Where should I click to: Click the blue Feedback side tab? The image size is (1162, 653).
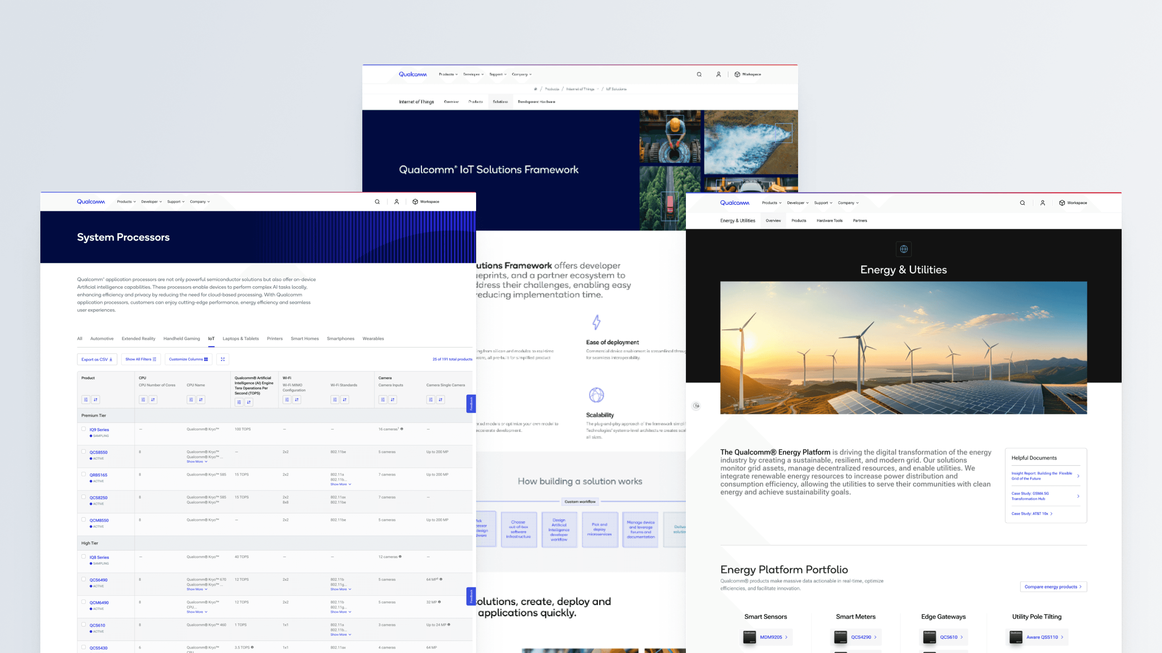coord(470,403)
